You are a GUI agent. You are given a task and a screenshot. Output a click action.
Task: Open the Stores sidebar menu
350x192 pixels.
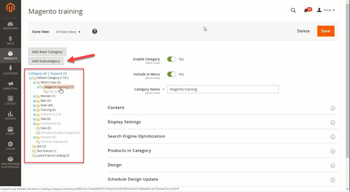point(10,131)
